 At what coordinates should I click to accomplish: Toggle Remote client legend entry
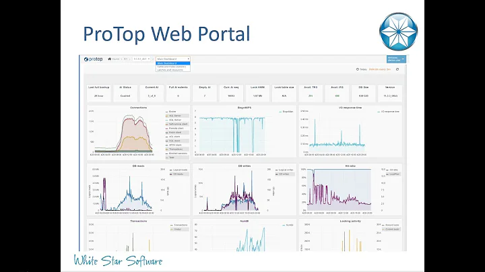click(x=175, y=129)
